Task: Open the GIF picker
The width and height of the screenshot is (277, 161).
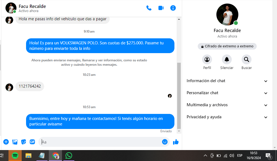Action: 32,142
